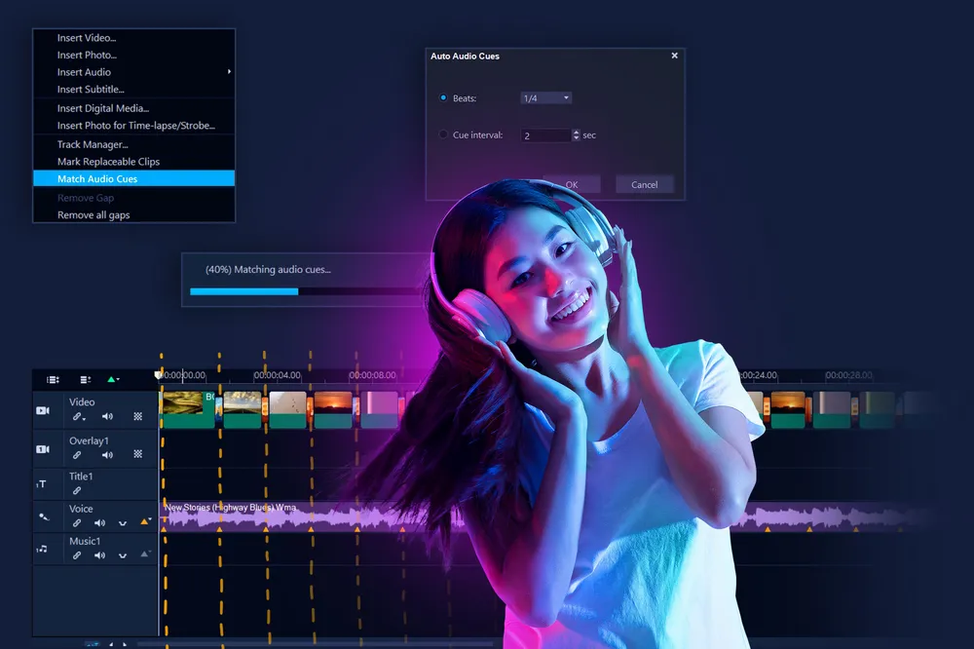Select the Cue interval radio button
This screenshot has width=974, height=649.
(x=443, y=135)
